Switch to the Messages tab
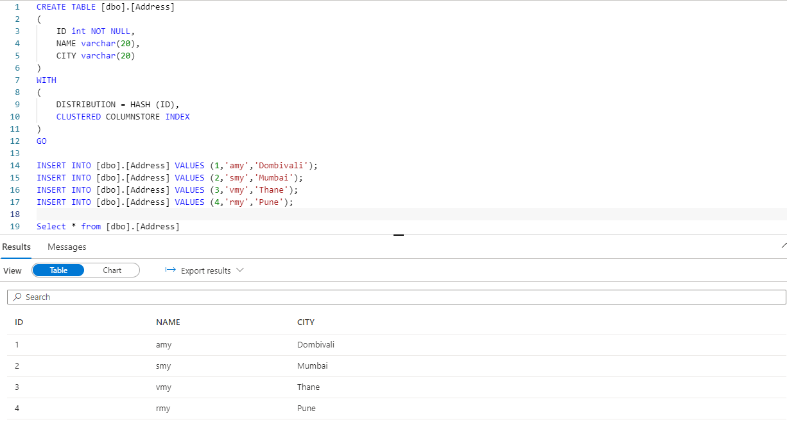The width and height of the screenshot is (787, 431). coord(67,247)
